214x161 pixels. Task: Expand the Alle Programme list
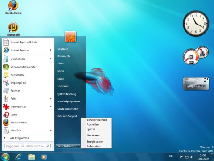[x=19, y=138]
